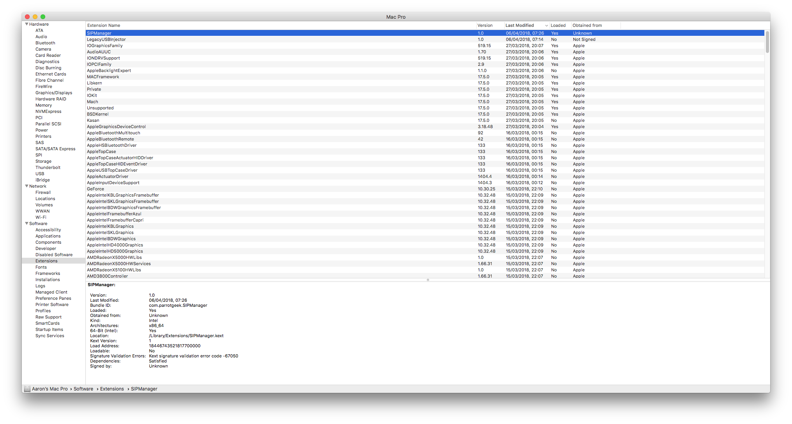Image resolution: width=792 pixels, height=424 pixels.
Task: Click the yellow minimize window button
Action: [x=35, y=17]
